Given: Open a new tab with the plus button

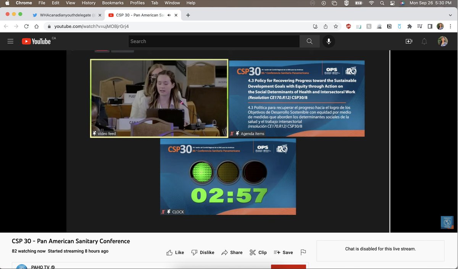Looking at the screenshot, I should [188, 15].
